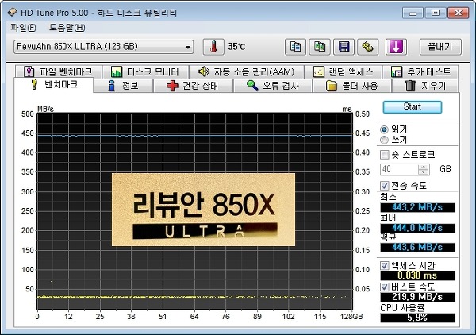Click the purple down-arrow tray icon
Image resolution: width=476 pixels, height=335 pixels.
click(x=396, y=47)
